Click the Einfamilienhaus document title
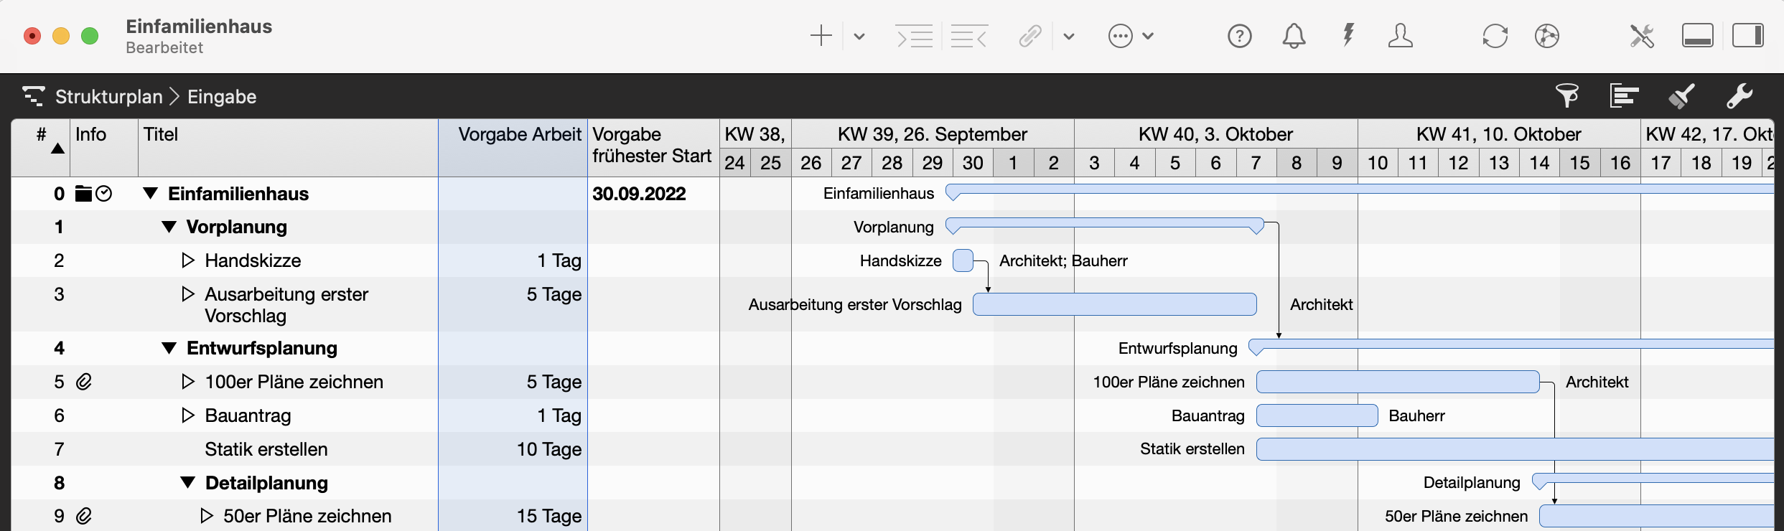1784x531 pixels. 199,27
